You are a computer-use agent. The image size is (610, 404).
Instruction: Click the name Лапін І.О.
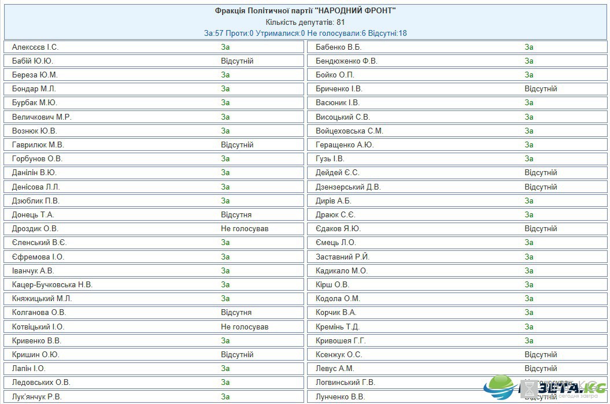[x=28, y=369]
